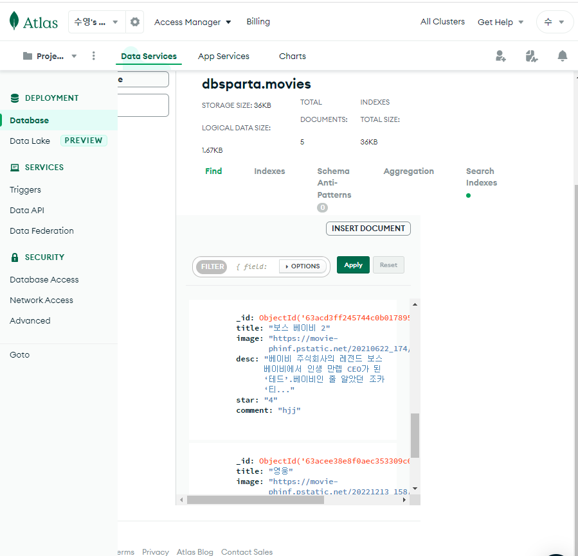
Task: Click the star value "4"
Action: (x=271, y=400)
